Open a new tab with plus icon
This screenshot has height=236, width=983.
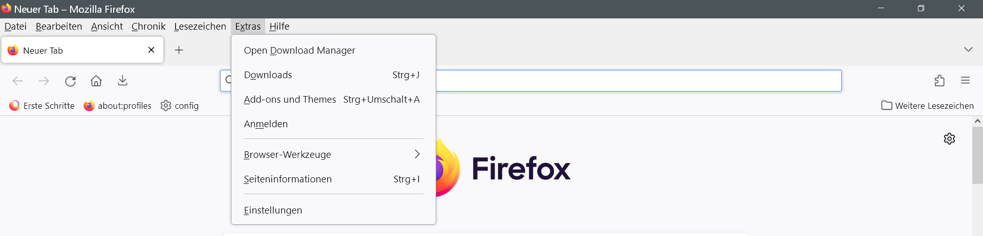[179, 50]
